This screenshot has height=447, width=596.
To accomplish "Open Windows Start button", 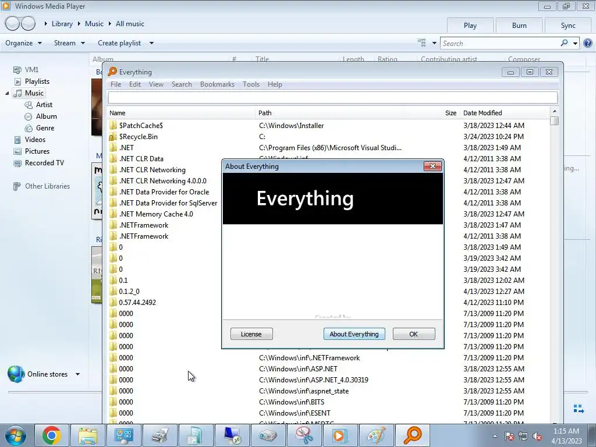I will tap(16, 435).
